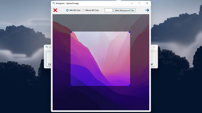The width and height of the screenshot is (202, 113).
Task: Click the white background color swatch
Action: coord(109,10)
